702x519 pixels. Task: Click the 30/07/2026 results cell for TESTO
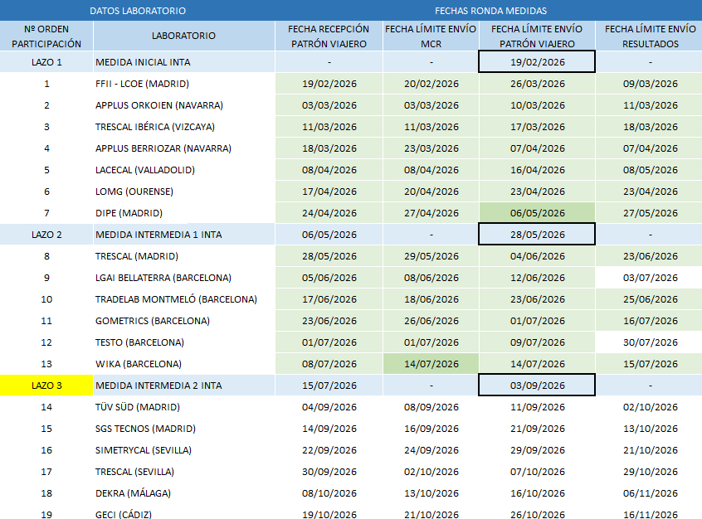coord(650,342)
